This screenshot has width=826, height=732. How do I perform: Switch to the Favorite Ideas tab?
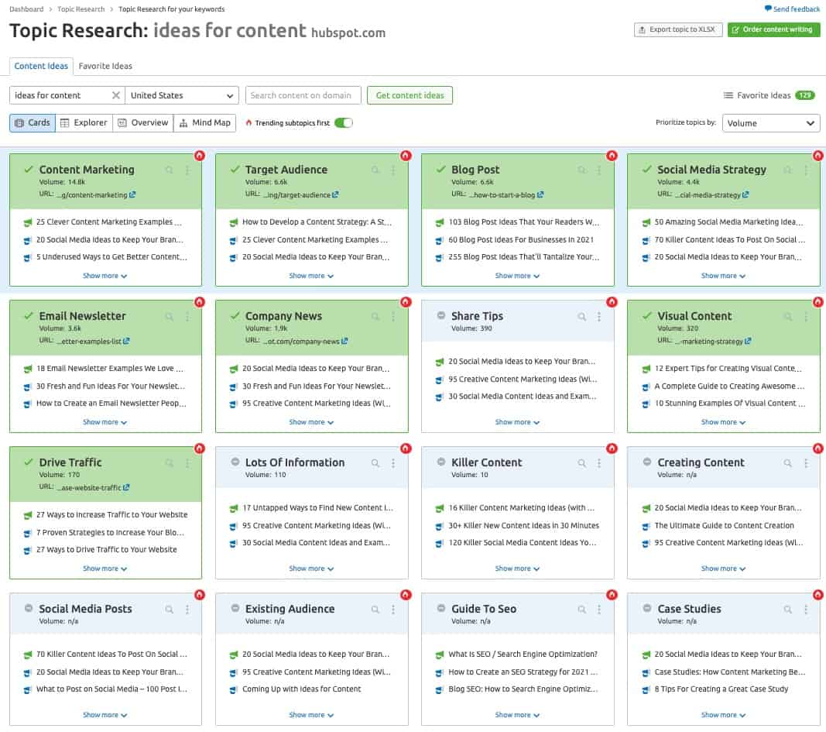point(105,66)
